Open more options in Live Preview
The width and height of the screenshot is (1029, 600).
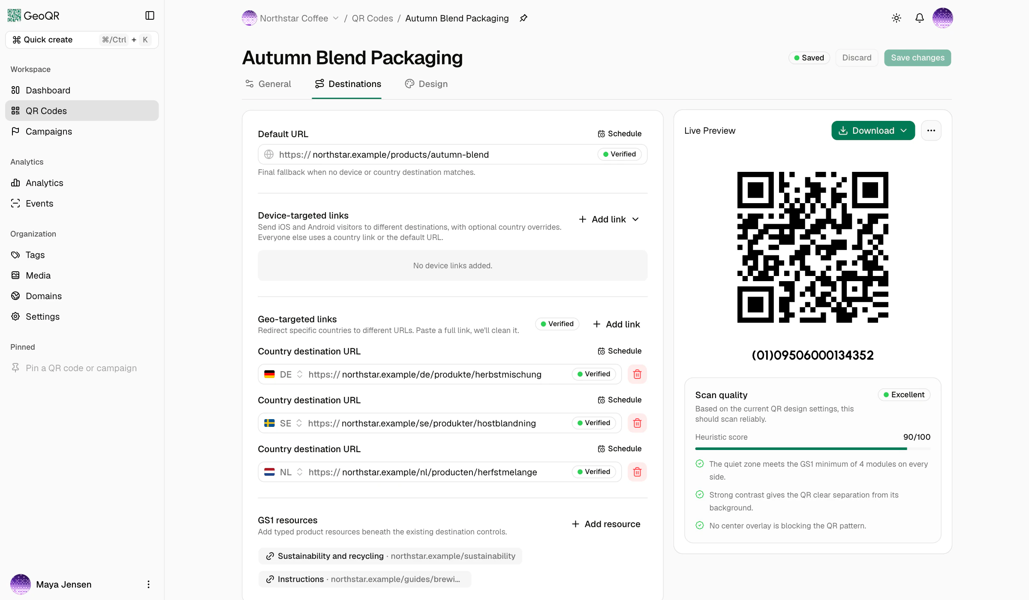click(x=931, y=131)
